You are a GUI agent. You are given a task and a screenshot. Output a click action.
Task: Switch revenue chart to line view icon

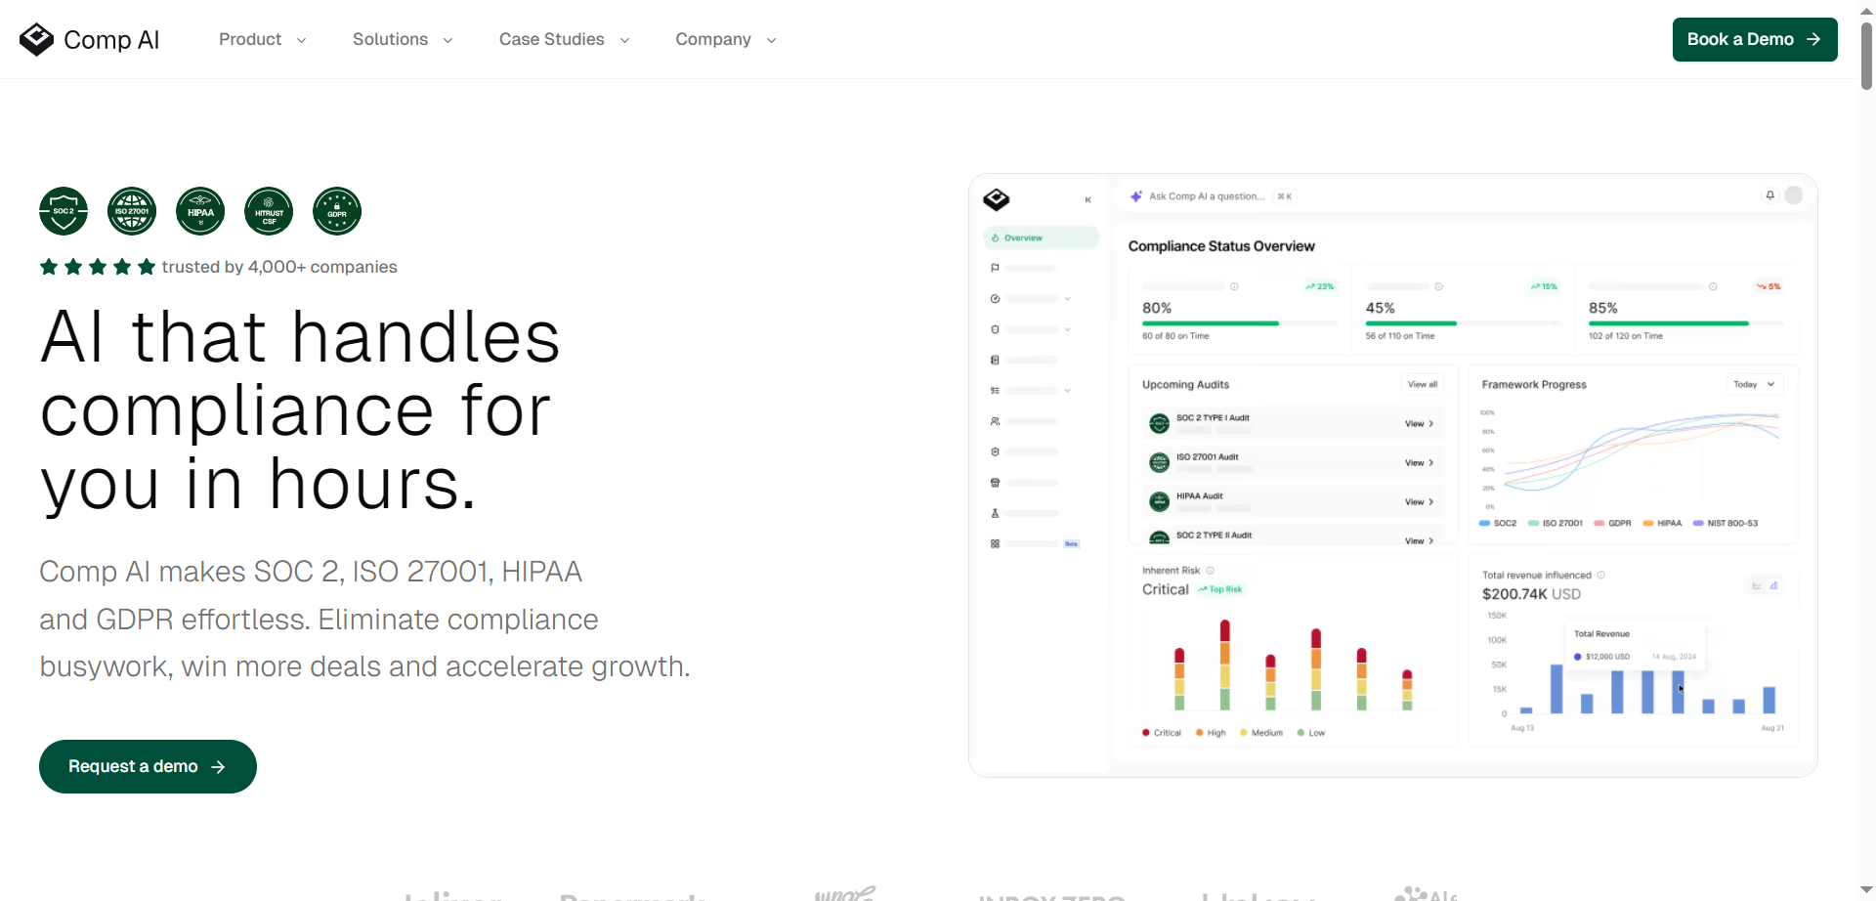click(1757, 585)
